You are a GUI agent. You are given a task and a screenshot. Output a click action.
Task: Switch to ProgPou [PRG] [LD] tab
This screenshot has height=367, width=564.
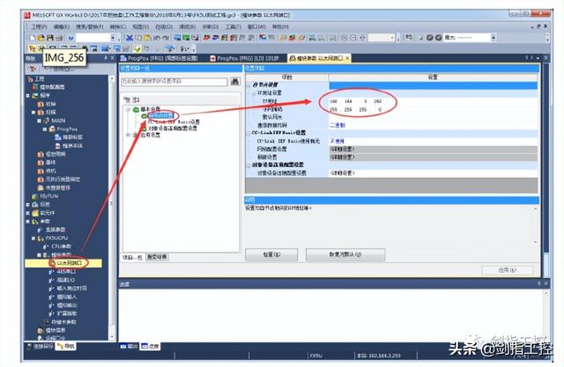coord(248,58)
